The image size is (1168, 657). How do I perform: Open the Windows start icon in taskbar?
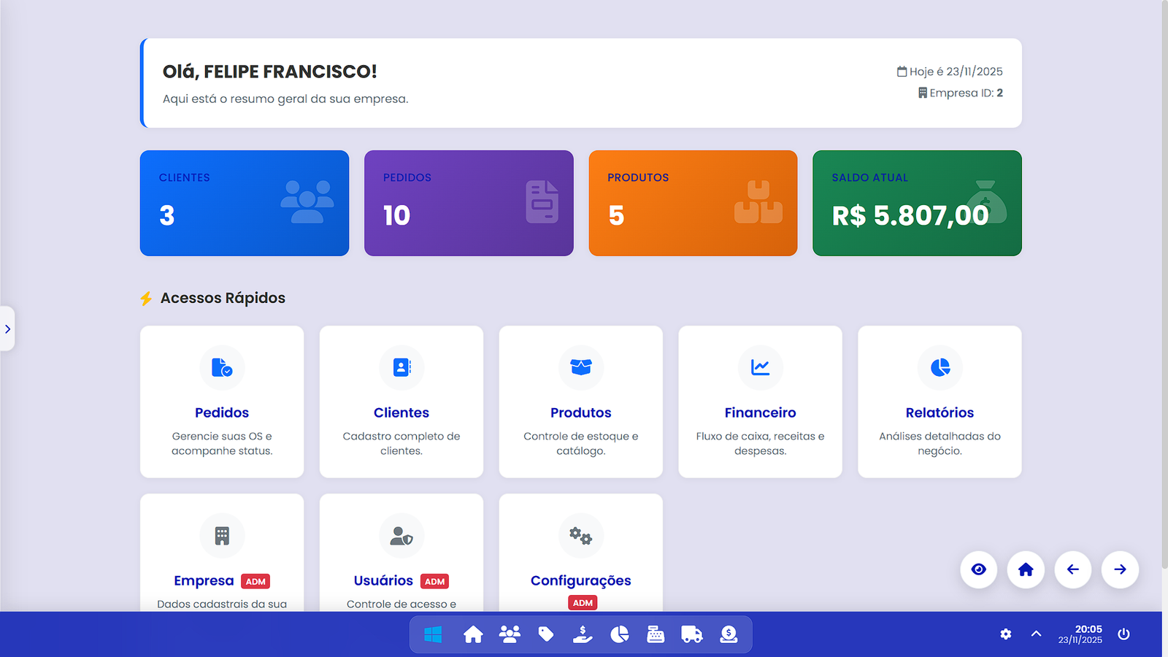coord(433,634)
